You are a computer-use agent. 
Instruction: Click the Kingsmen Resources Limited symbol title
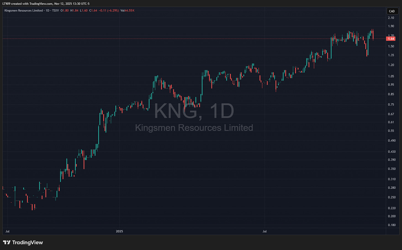tap(24, 10)
